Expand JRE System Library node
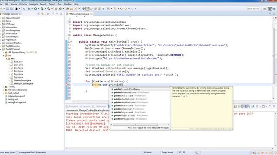This screenshot has height=155, width=277. pos(3,53)
